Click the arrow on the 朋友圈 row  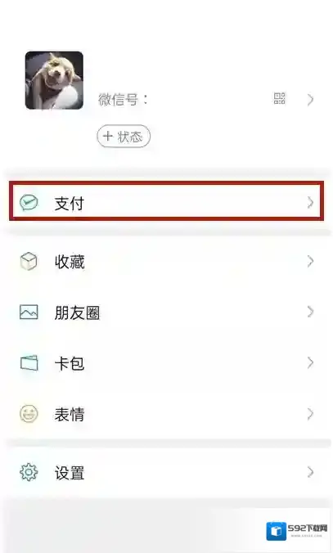click(310, 312)
